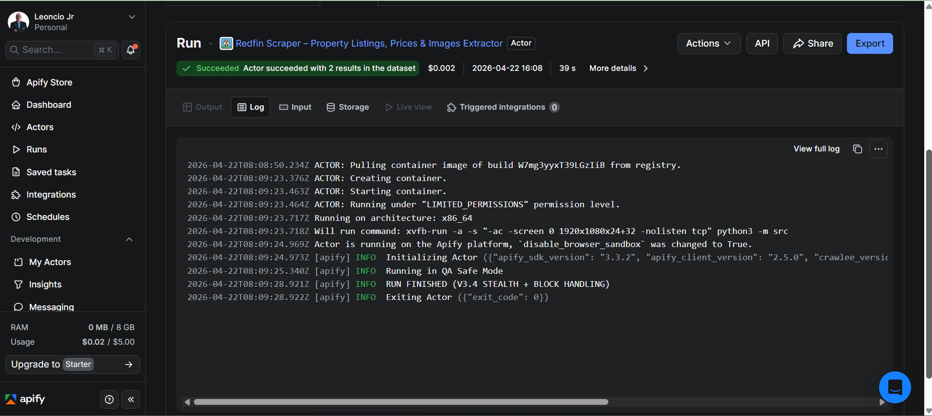Click the Redfin Scraper actor thumbnail icon
Viewport: 932px width, 416px height.
(226, 43)
